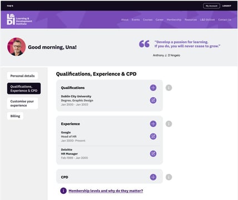Open the Membership menu item
238x200 pixels.
click(x=174, y=19)
